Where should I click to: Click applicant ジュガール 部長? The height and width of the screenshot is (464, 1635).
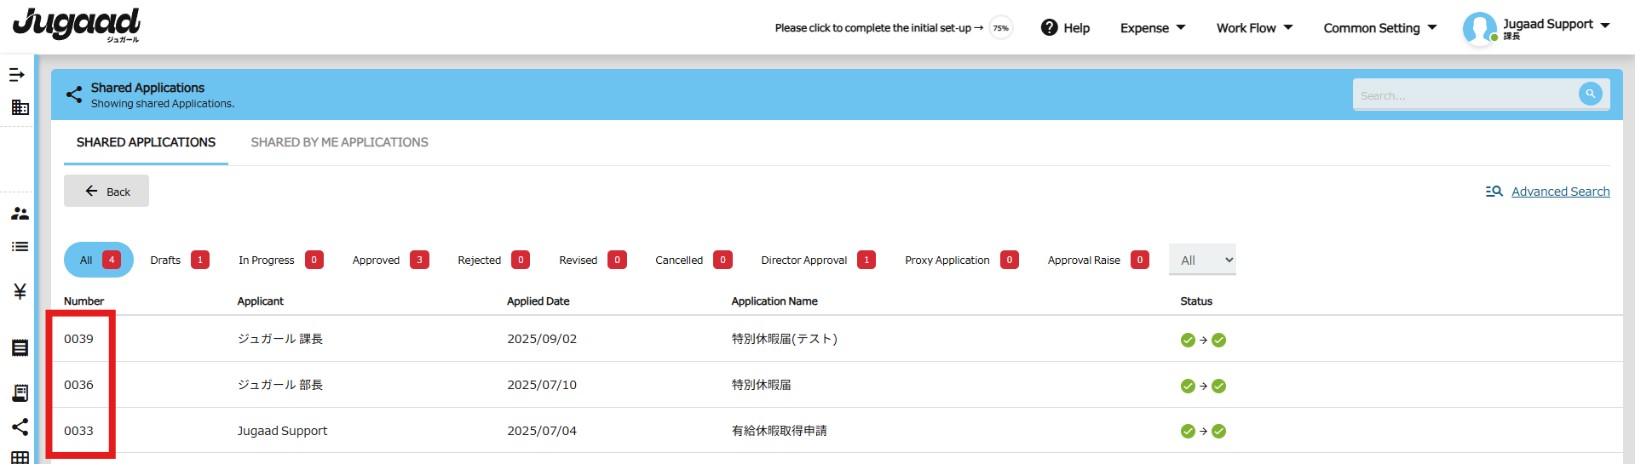pos(280,385)
